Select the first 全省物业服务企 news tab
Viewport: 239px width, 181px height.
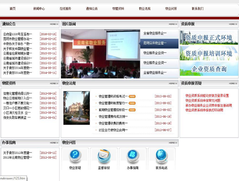tap(159, 33)
